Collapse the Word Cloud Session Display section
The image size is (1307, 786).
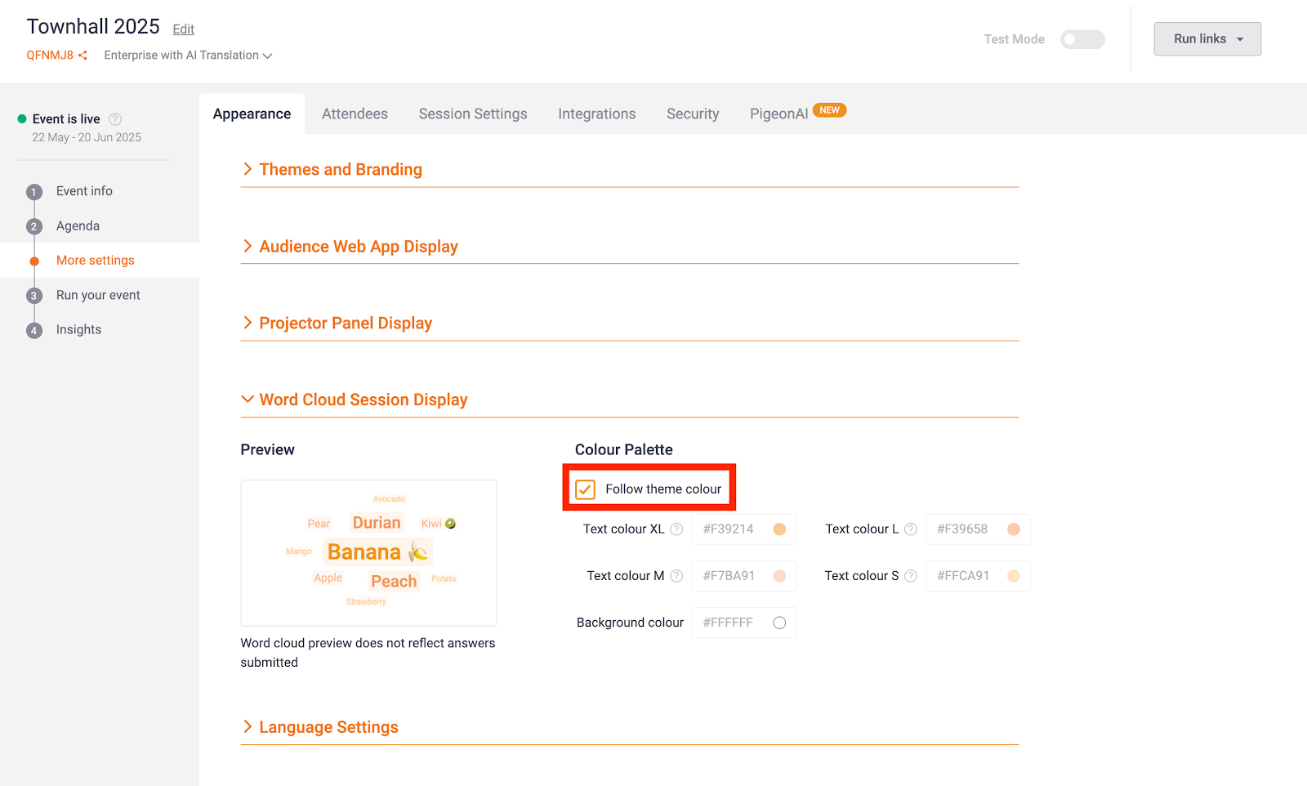(363, 400)
